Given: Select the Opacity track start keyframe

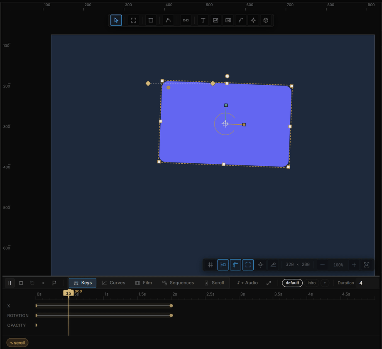Looking at the screenshot, I should 36,325.
